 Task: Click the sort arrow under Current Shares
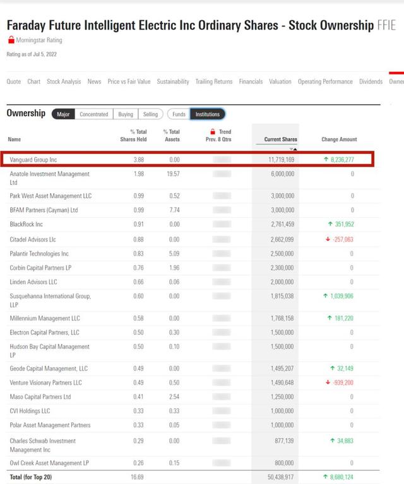point(293,149)
